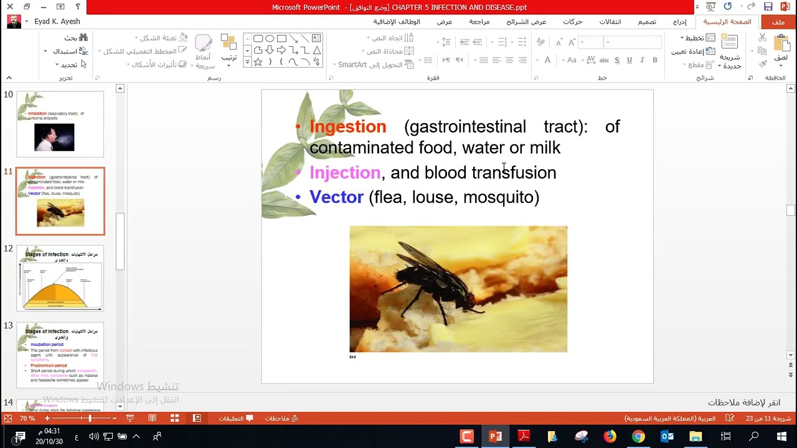The height and width of the screenshot is (448, 797).
Task: Toggle Bold formatting (B)
Action: 655,60
